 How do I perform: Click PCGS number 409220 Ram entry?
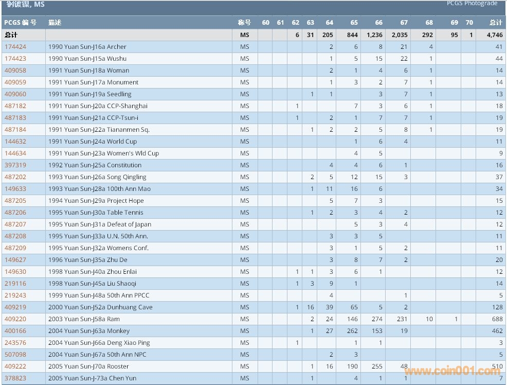(15, 319)
